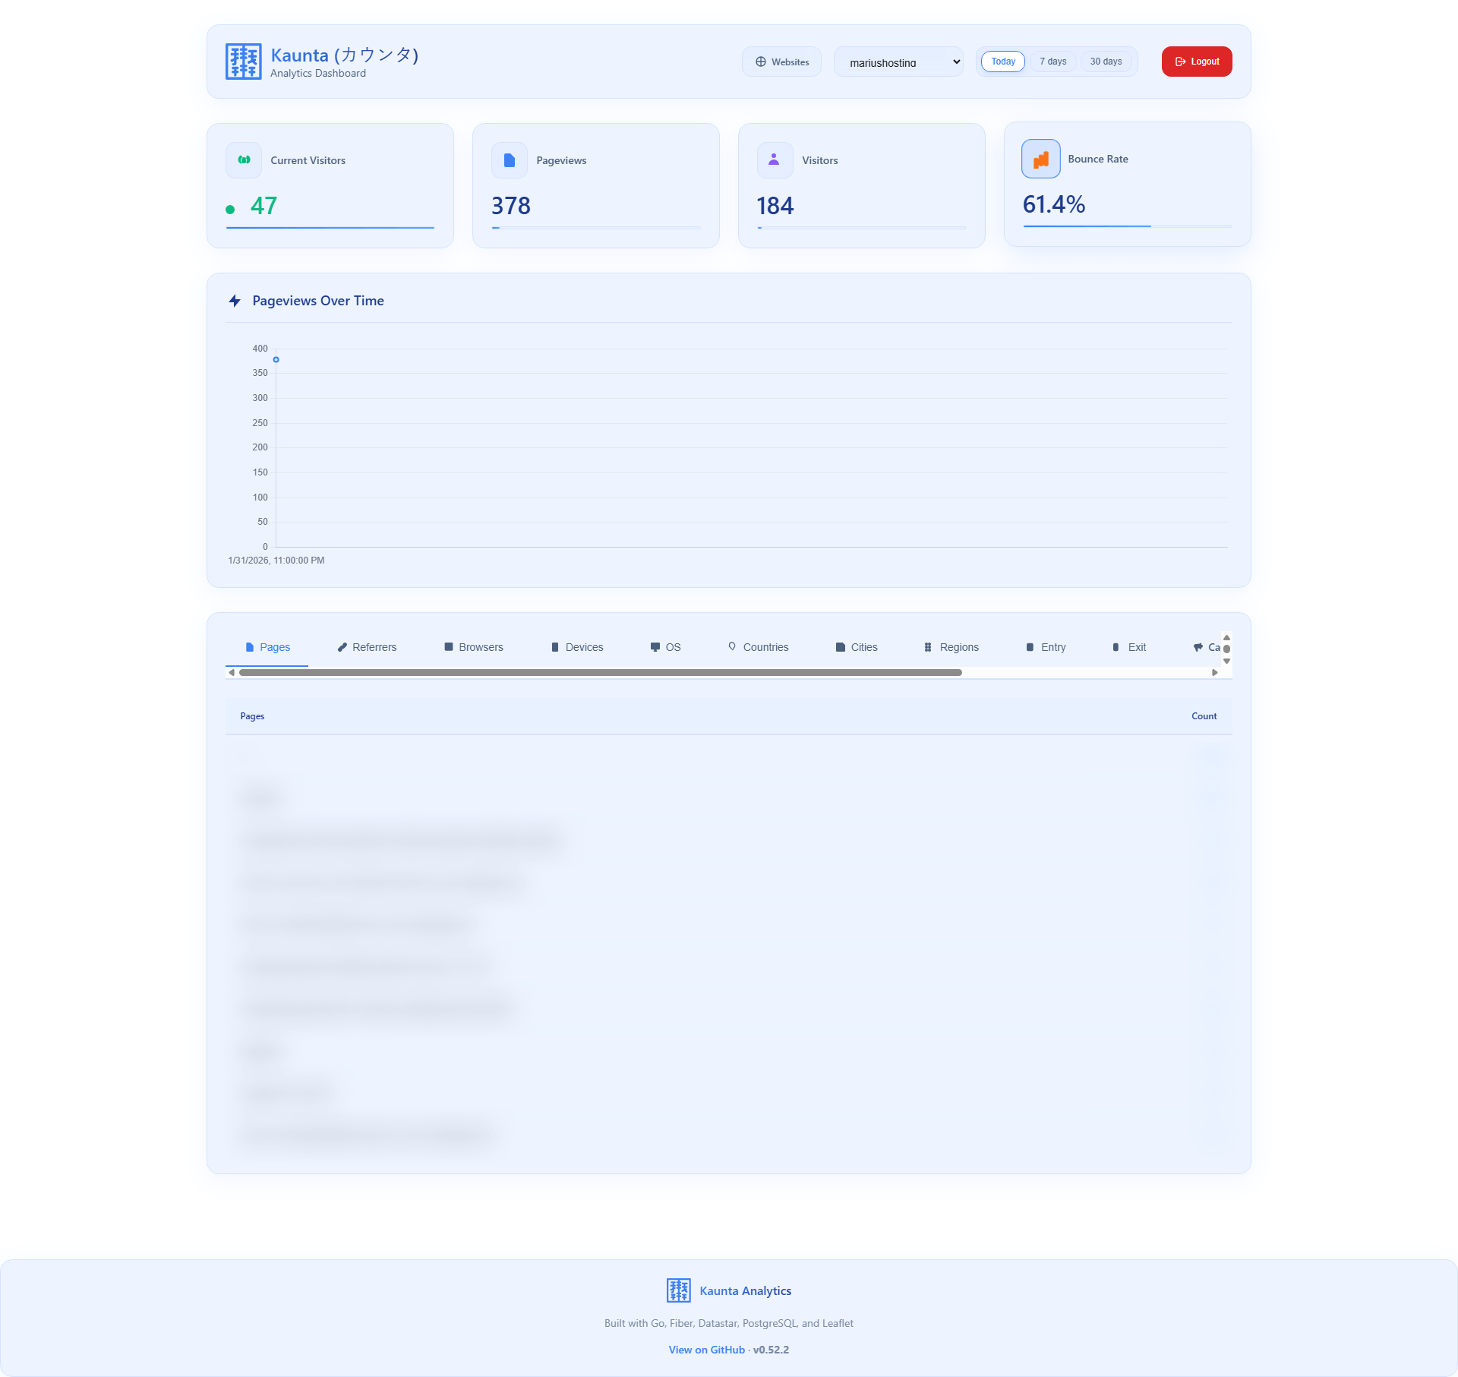This screenshot has width=1458, height=1377.
Task: Select the Today time range
Action: 1002,61
